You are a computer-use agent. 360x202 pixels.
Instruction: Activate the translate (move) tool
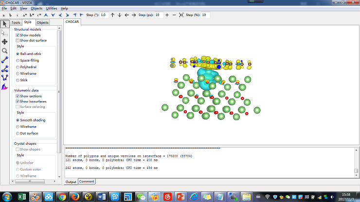(x=5, y=42)
